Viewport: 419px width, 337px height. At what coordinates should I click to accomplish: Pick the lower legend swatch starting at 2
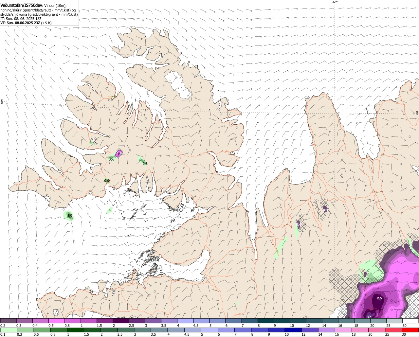pyautogui.click(x=109, y=330)
